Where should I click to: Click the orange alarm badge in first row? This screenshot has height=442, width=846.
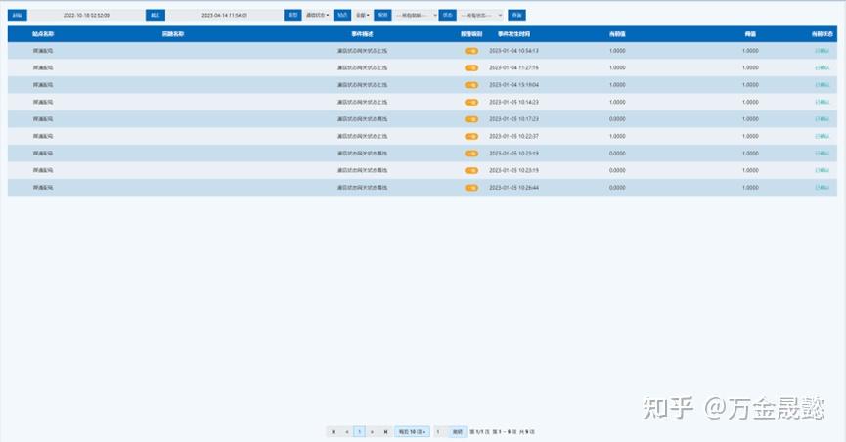click(471, 50)
